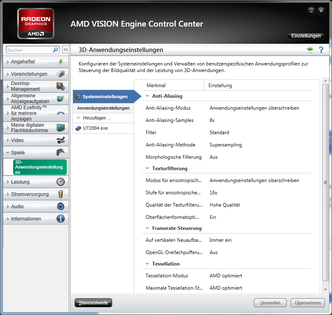This screenshot has width=332, height=315.
Task: Click the settings list vertical scrollbar
Action: point(325,182)
